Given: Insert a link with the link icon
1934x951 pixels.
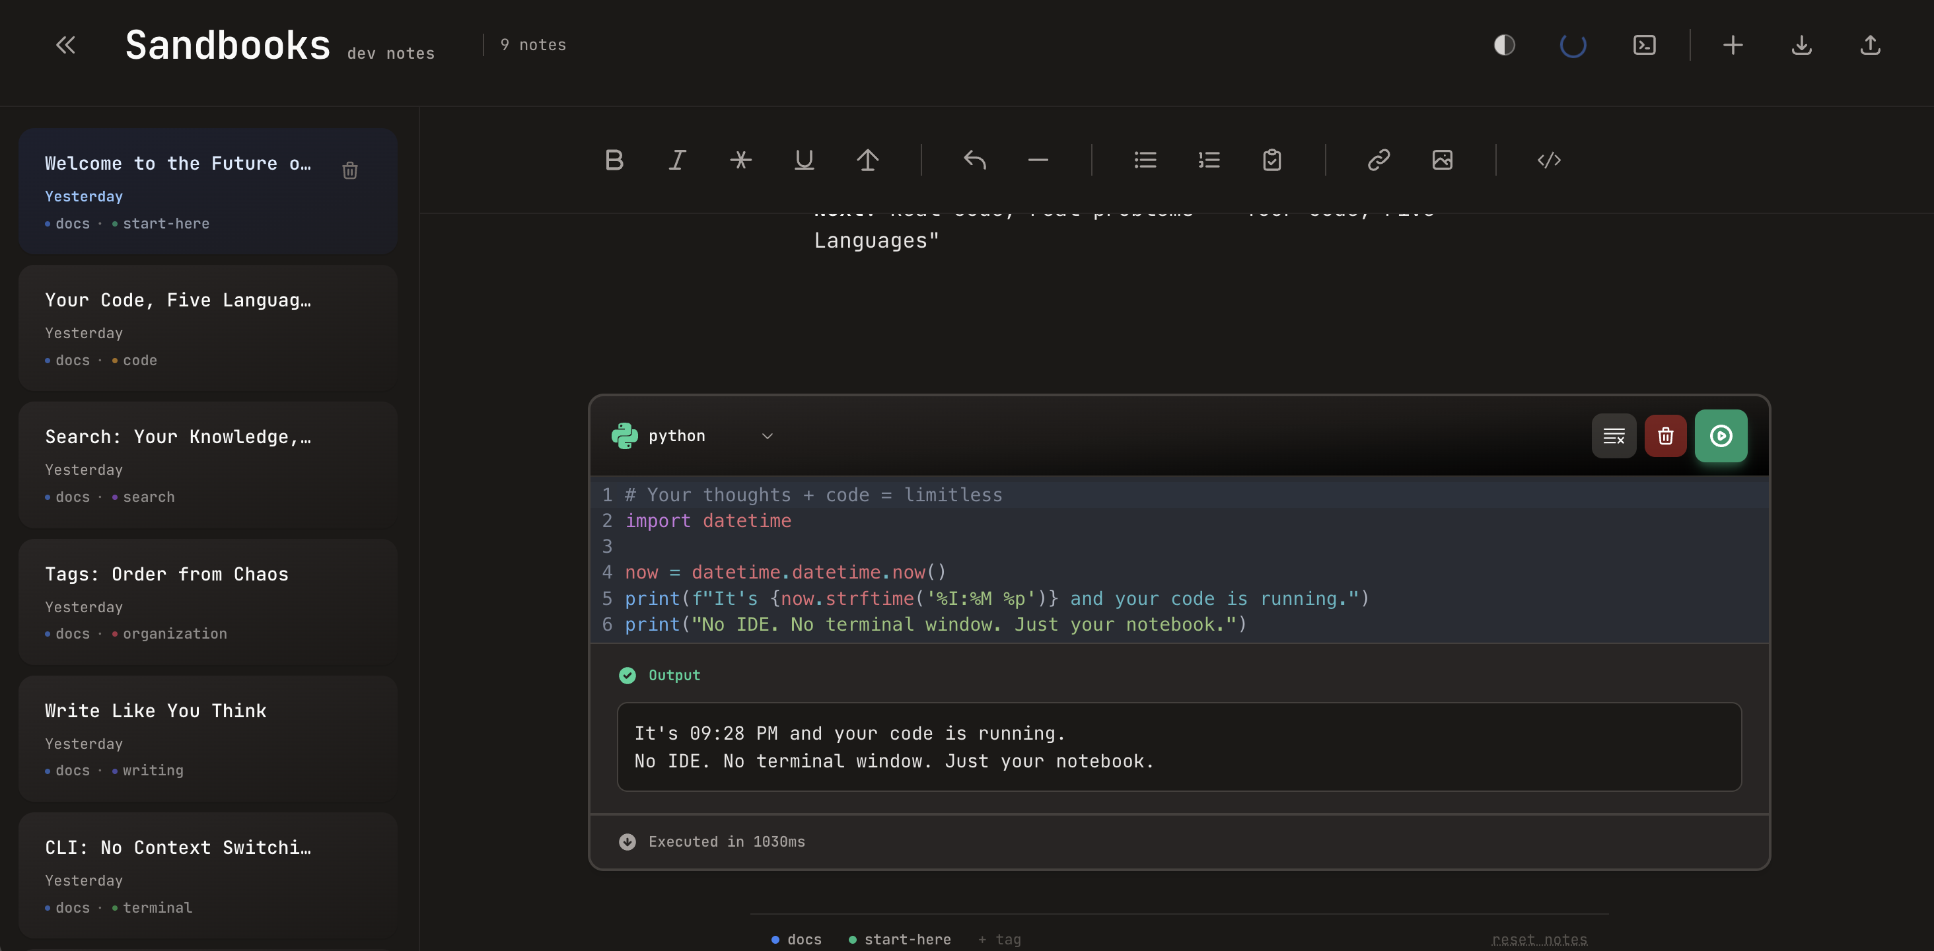Looking at the screenshot, I should tap(1379, 160).
